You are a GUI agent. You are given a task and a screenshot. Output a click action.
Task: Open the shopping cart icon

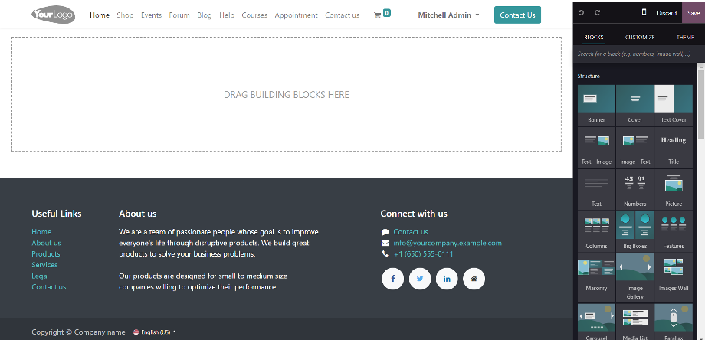[x=377, y=15]
